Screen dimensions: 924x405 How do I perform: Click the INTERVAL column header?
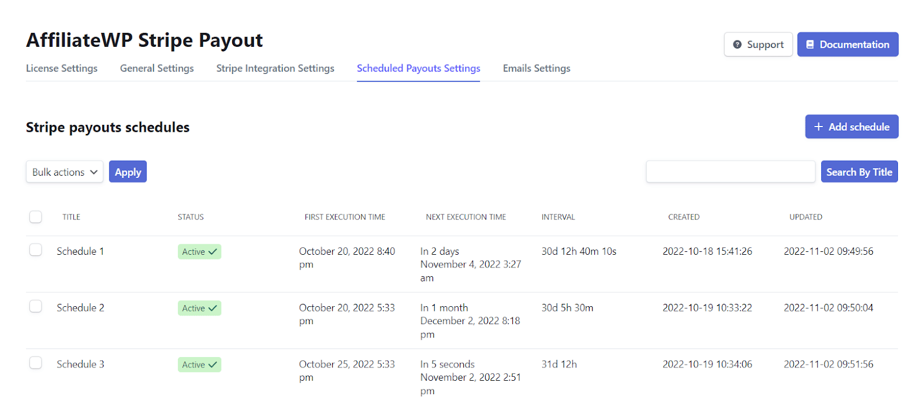[x=558, y=217]
